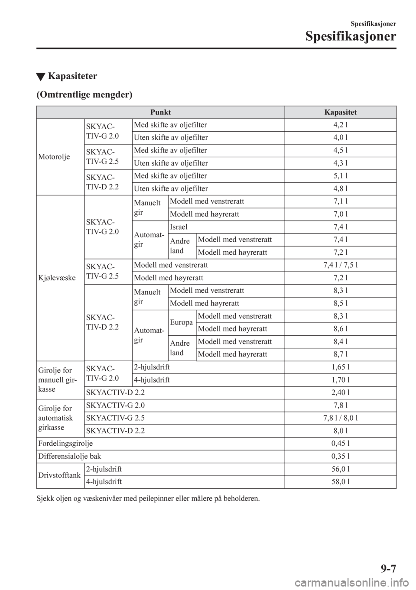The width and height of the screenshot is (416, 590).
Task: Click the 'Girolje for manuell girkasse' label
Action: click(58, 380)
